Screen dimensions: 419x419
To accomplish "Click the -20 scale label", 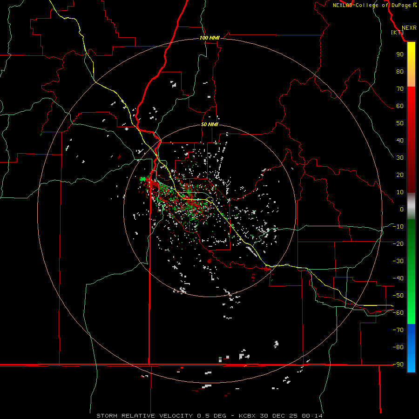I will click(x=398, y=244).
